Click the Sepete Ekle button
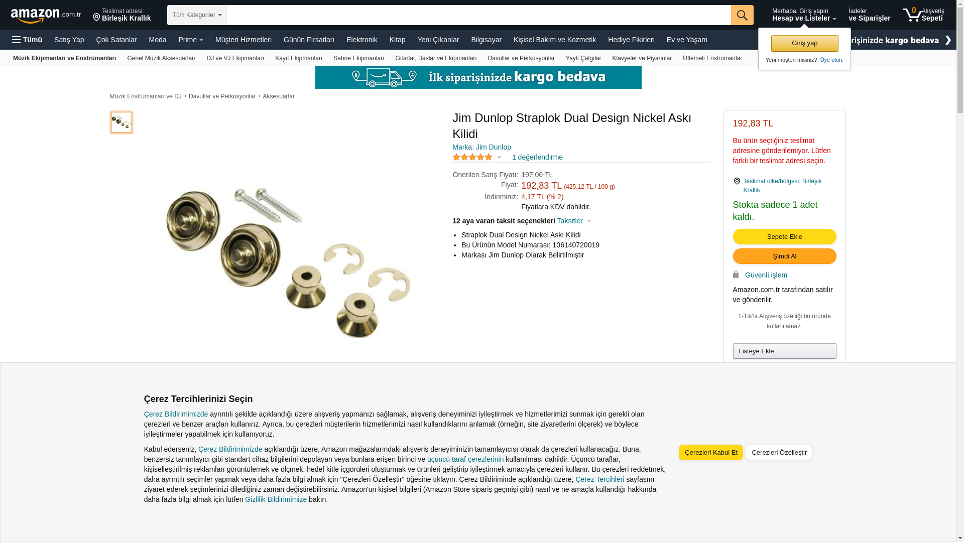 coord(784,236)
